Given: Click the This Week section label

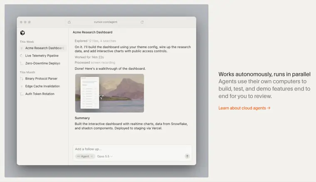Looking at the screenshot, I should (27, 42).
